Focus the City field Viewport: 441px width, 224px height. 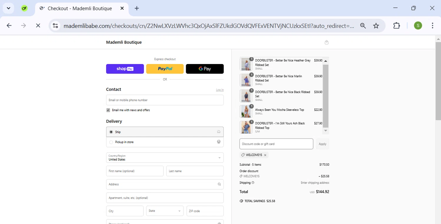click(x=125, y=211)
